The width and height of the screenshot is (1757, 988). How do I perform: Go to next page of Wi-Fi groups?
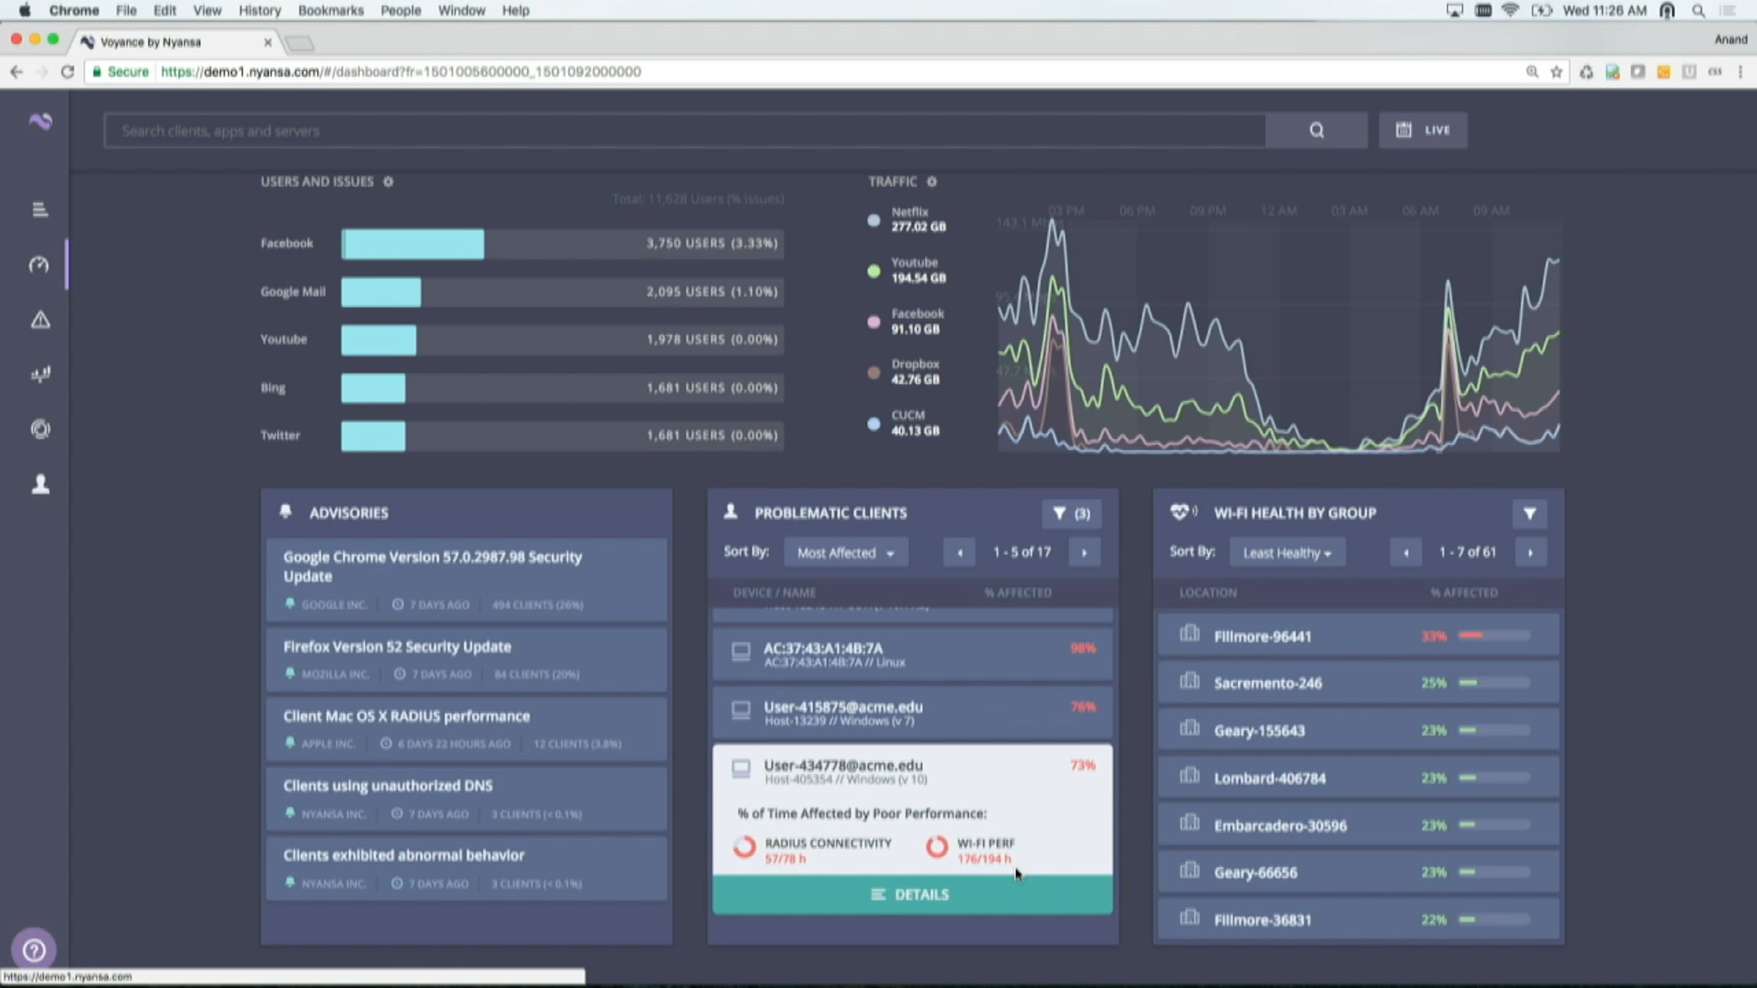(1530, 553)
